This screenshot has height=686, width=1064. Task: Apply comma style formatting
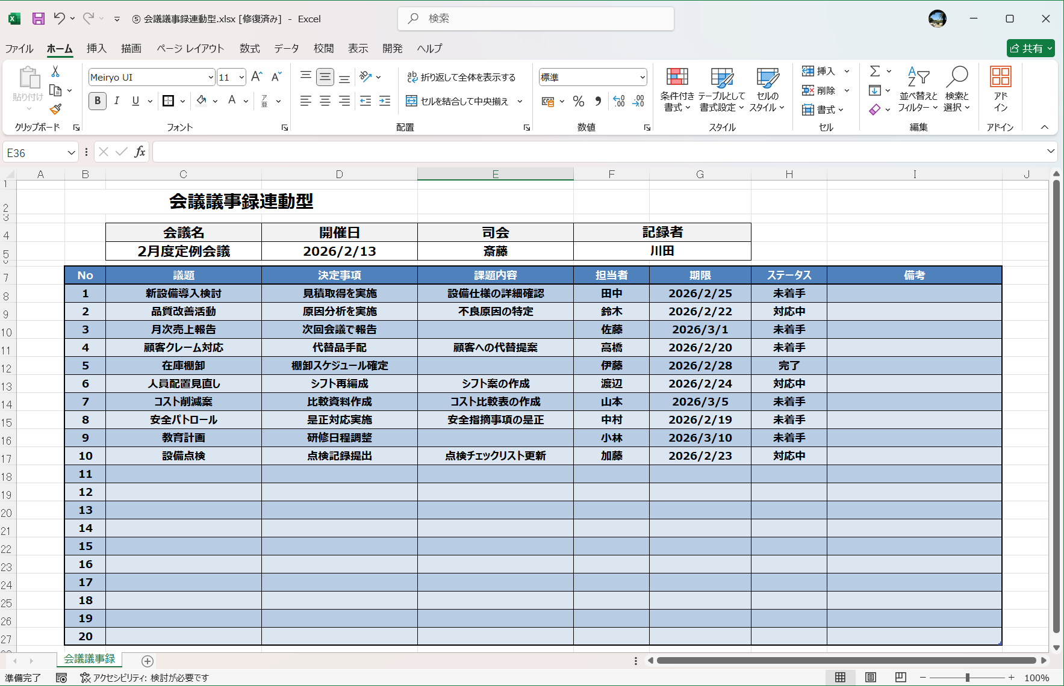(x=597, y=101)
